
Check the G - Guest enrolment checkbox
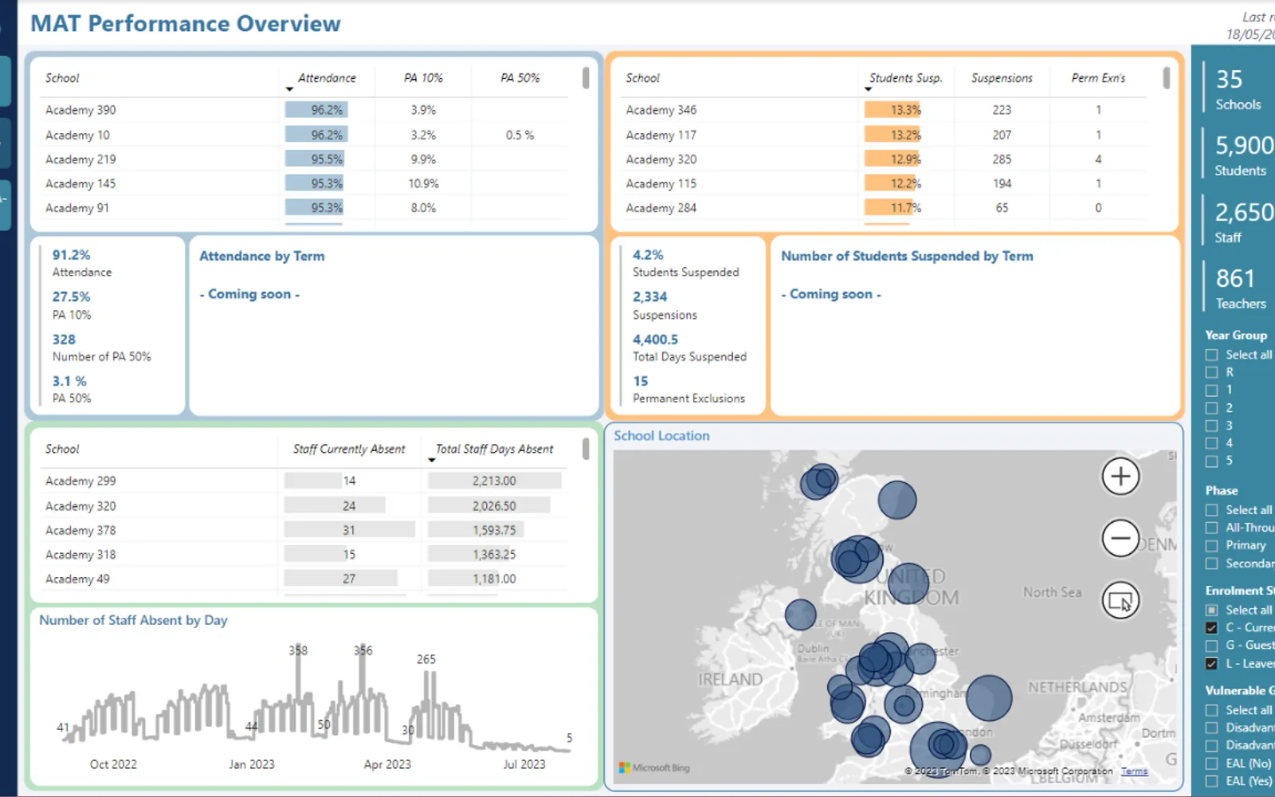pyautogui.click(x=1212, y=646)
